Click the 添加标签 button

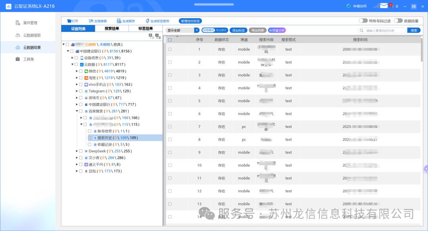point(239,30)
